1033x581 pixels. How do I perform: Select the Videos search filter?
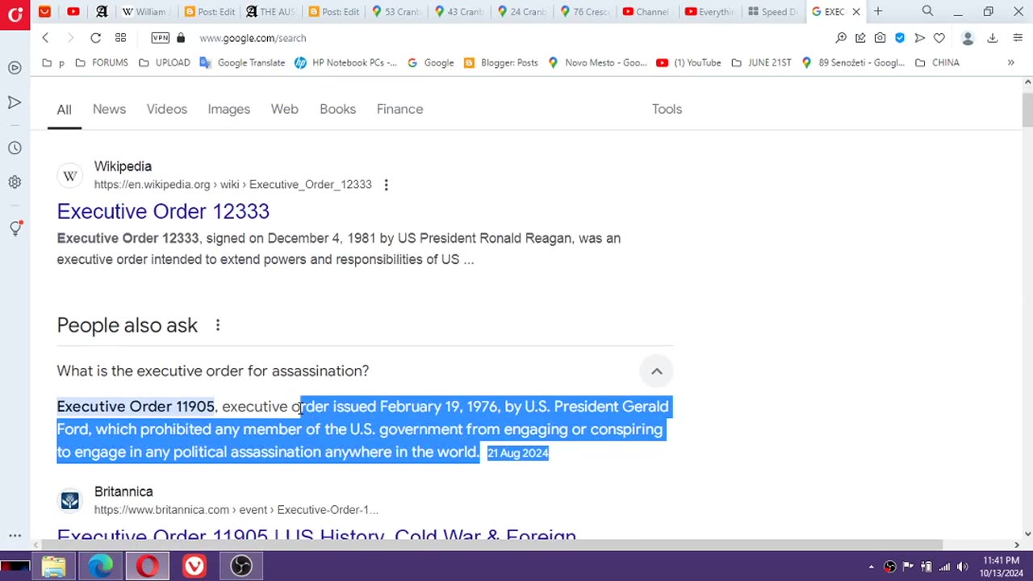pos(167,109)
